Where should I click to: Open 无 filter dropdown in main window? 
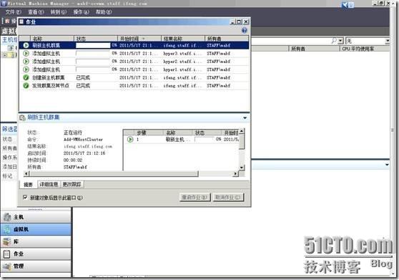pyautogui.click(x=387, y=41)
